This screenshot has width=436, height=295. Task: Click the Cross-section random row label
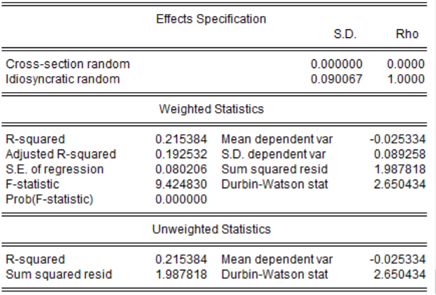[68, 65]
